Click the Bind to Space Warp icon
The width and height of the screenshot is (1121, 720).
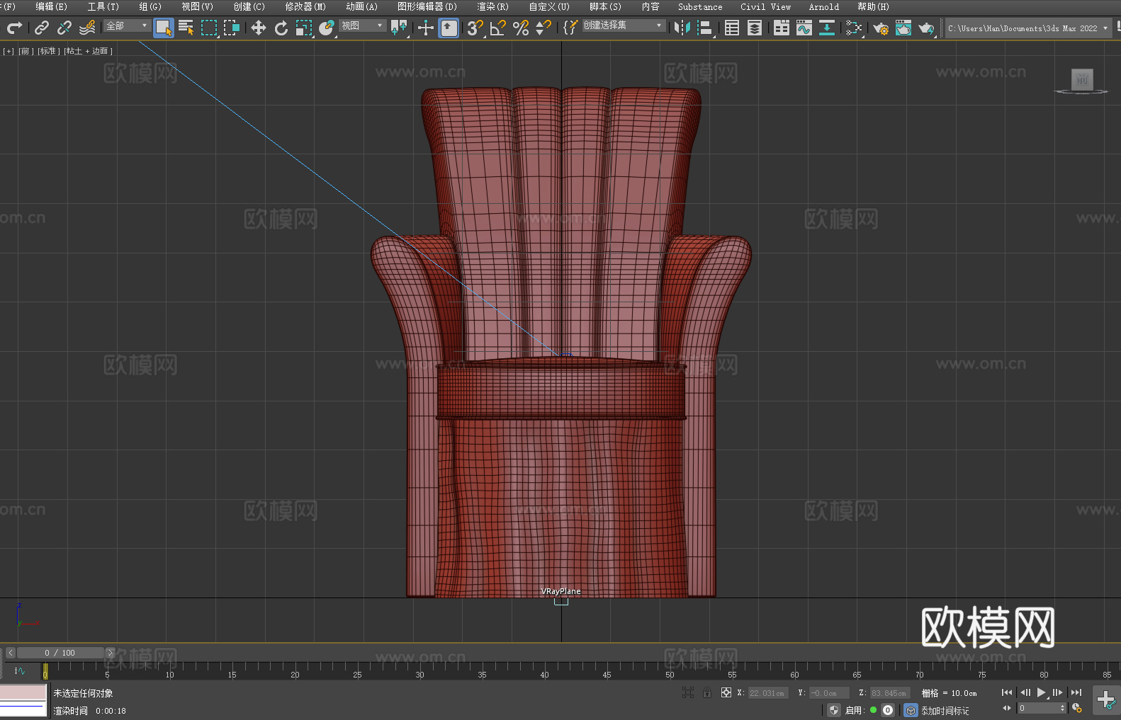tap(87, 28)
